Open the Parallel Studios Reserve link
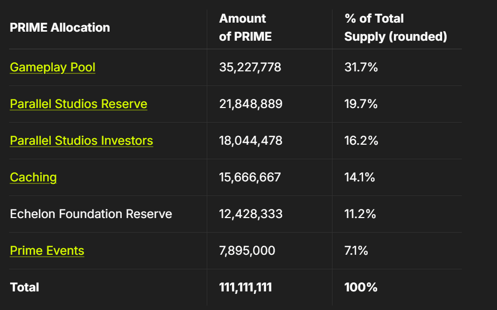The width and height of the screenshot is (497, 310). tap(78, 104)
